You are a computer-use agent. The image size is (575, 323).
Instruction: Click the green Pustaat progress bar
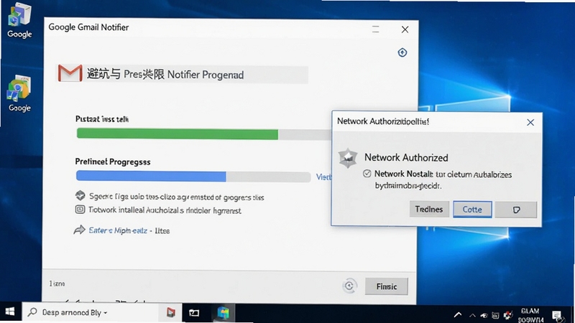click(177, 134)
